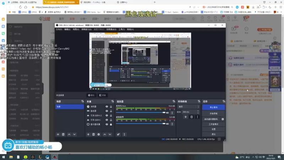Click Mic/Aux volume slider

pyautogui.click(x=141, y=113)
